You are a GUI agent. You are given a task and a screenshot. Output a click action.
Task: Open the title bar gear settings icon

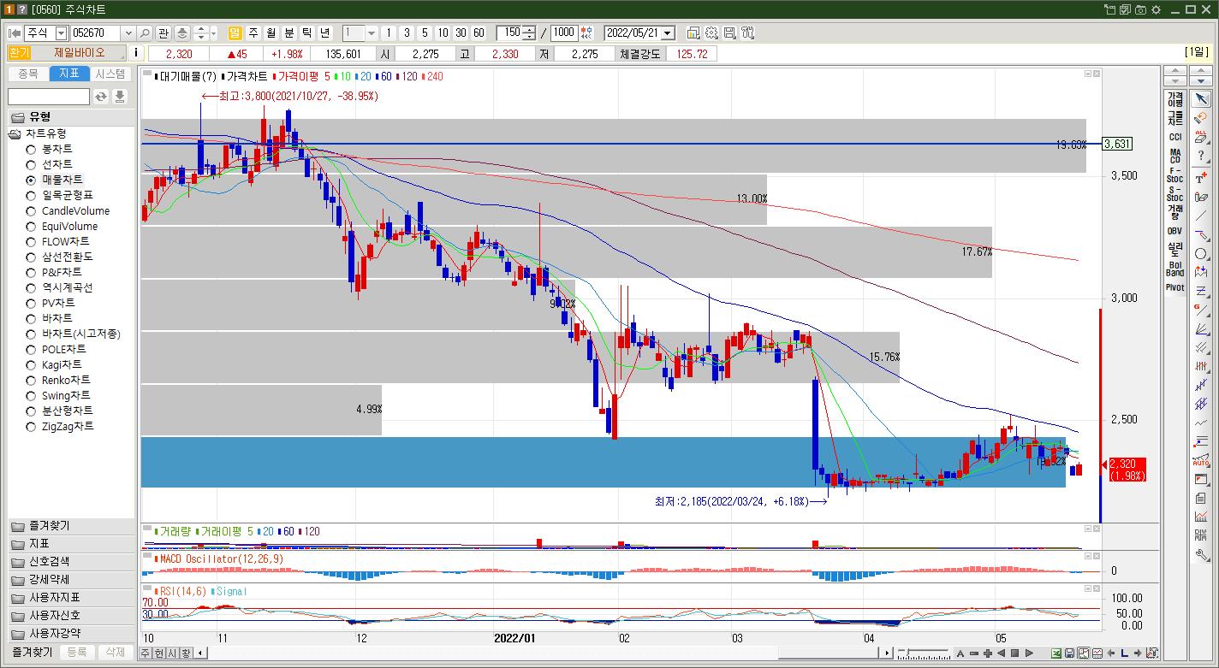pyautogui.click(x=1156, y=9)
